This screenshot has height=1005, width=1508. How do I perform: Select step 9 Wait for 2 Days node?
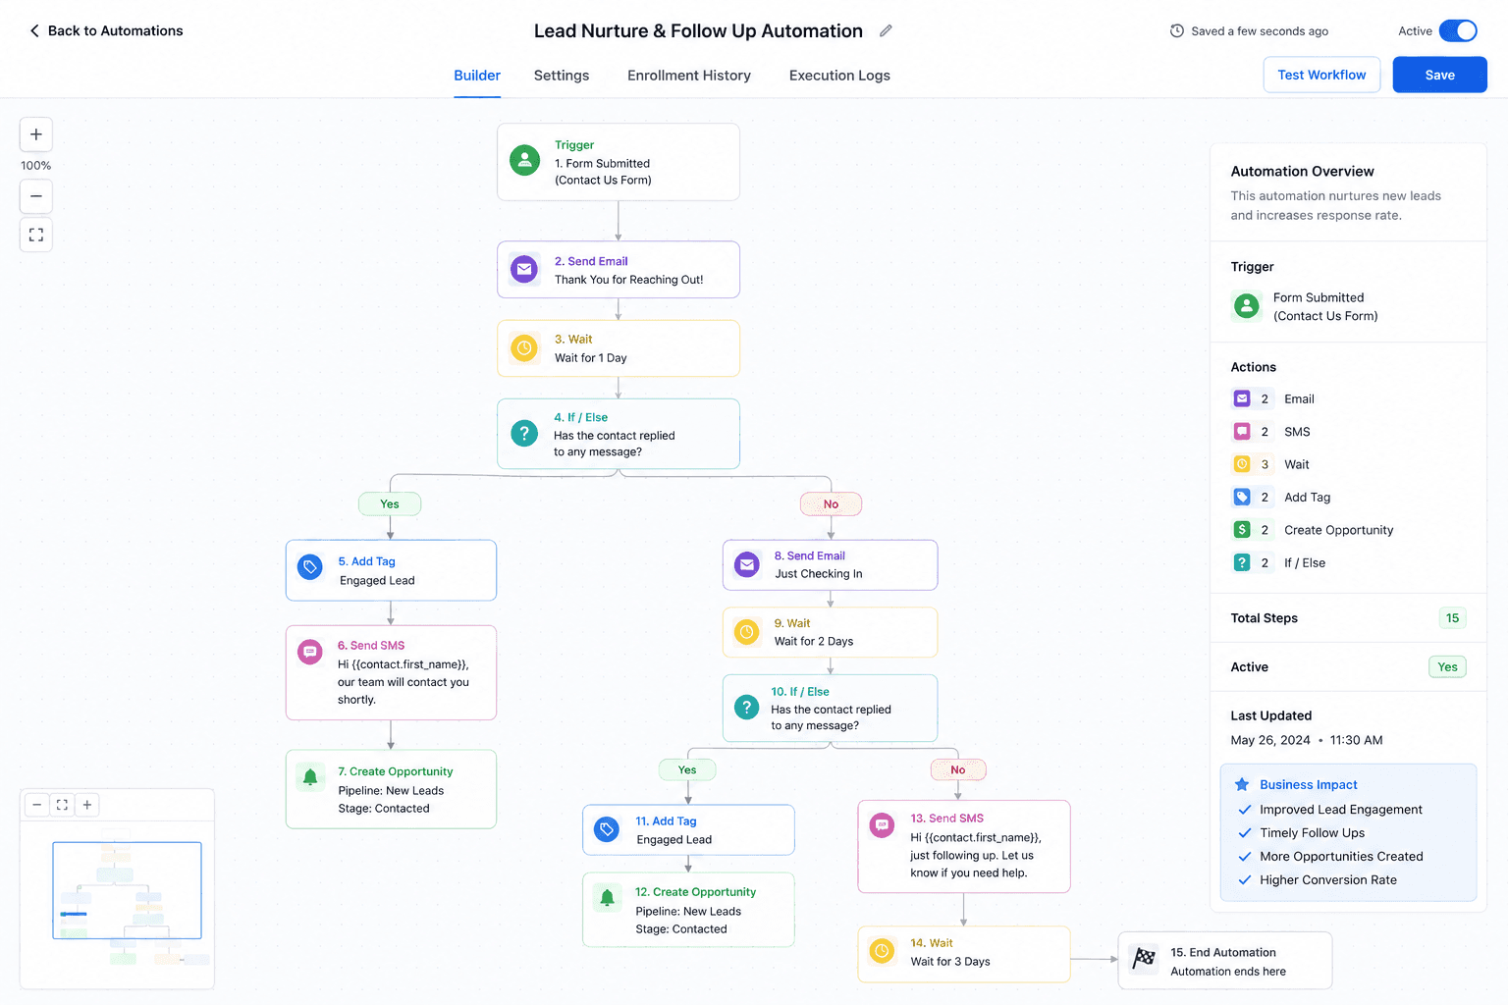830,632
